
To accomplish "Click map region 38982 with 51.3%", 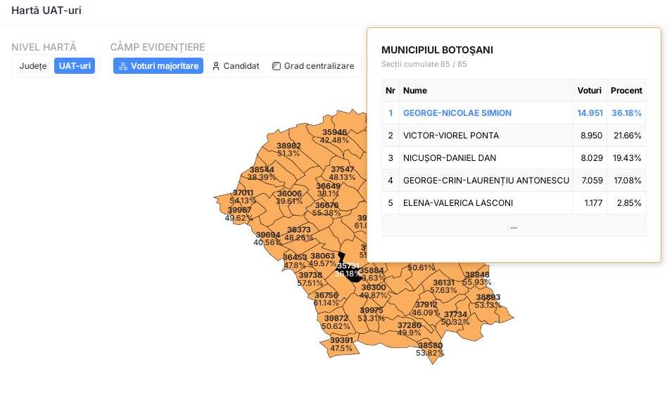I will (289, 149).
